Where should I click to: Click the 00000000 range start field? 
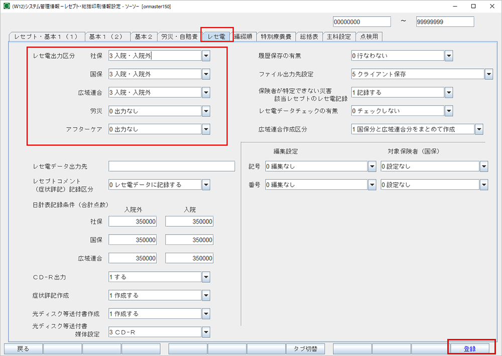tap(361, 22)
